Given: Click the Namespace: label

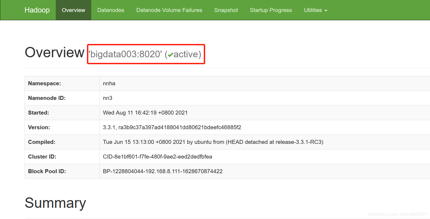Looking at the screenshot, I should click(x=45, y=83).
